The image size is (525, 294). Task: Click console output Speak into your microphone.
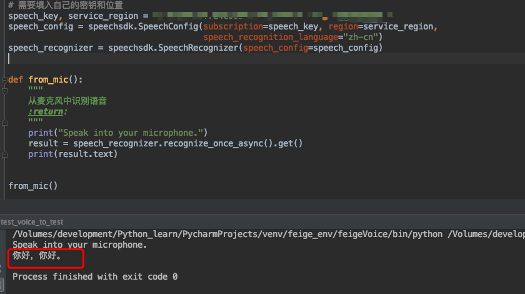(80, 245)
